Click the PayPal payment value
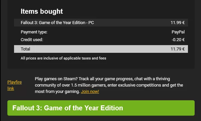Viewport: 201px width, 121px height. pyautogui.click(x=178, y=32)
